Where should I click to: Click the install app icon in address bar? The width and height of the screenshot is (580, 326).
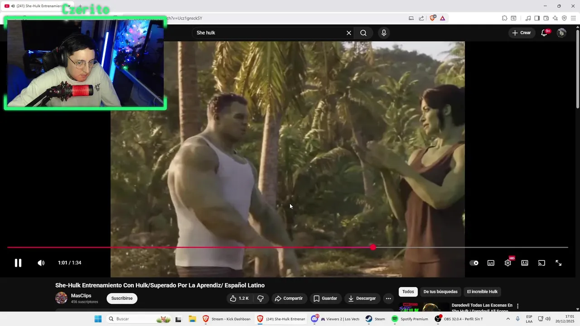coord(411,18)
